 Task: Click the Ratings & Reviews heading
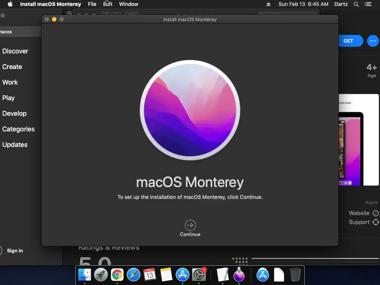click(x=109, y=248)
